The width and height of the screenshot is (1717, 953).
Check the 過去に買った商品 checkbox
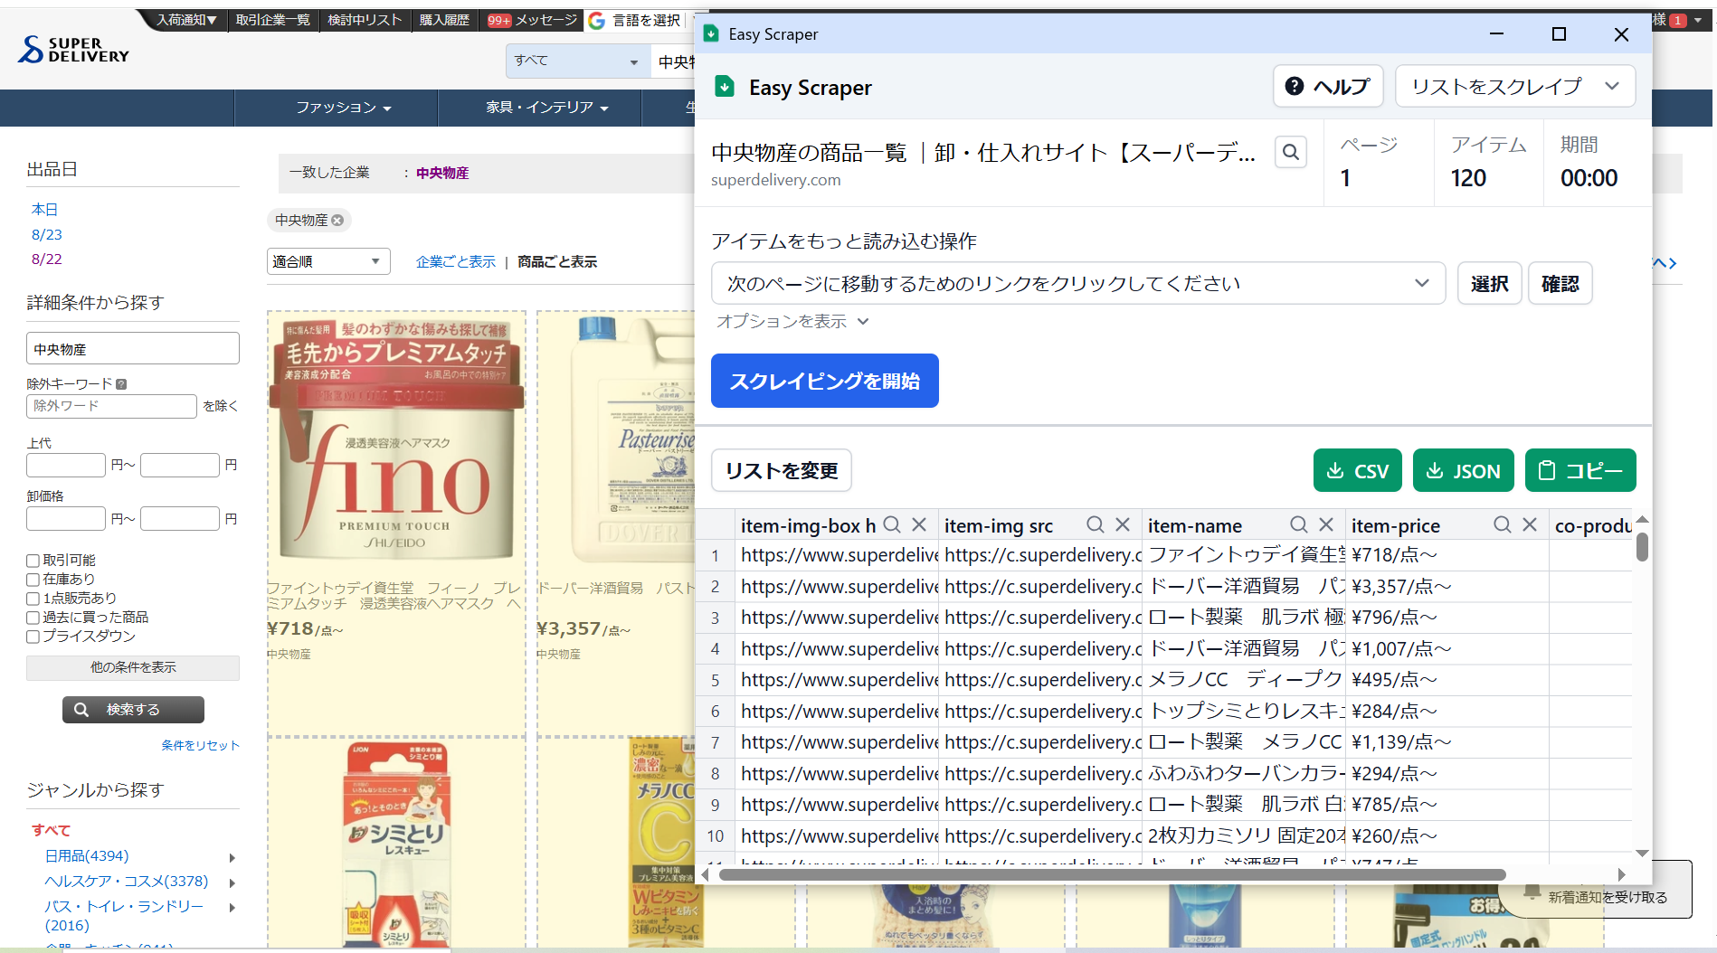point(33,618)
